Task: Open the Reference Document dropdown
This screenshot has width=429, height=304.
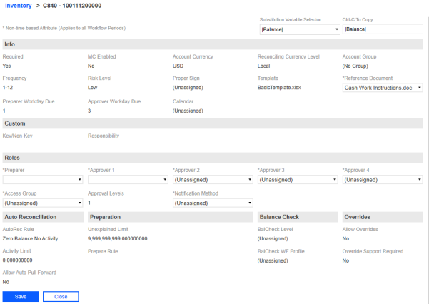Action: (383, 88)
